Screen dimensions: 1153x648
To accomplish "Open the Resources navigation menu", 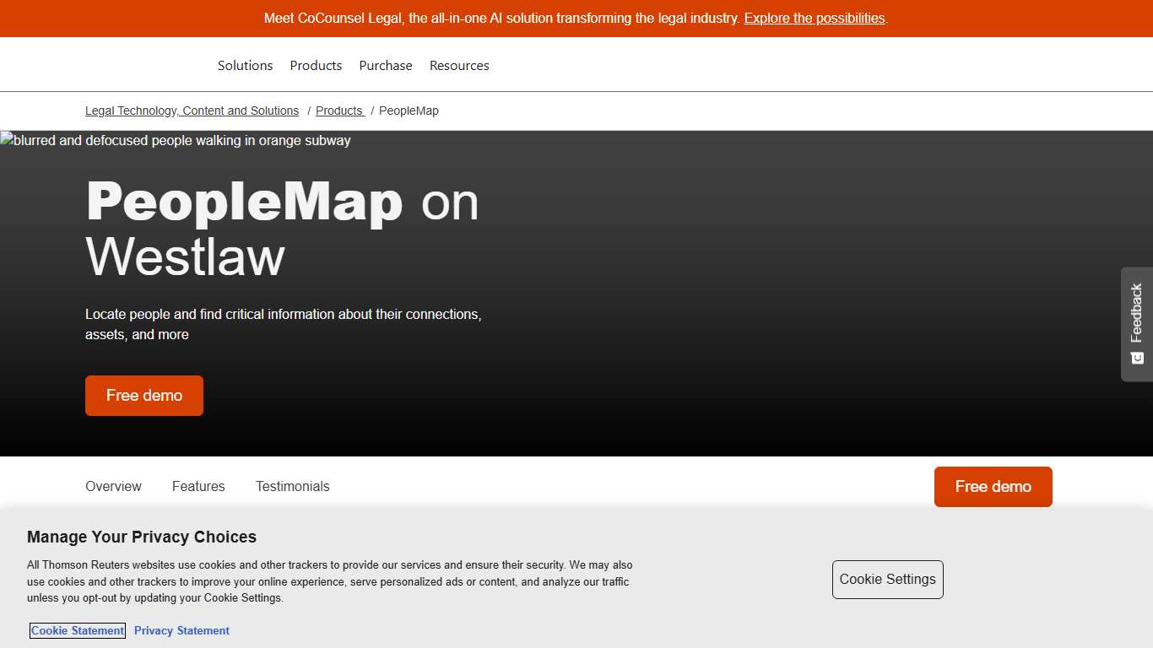I will tap(459, 65).
